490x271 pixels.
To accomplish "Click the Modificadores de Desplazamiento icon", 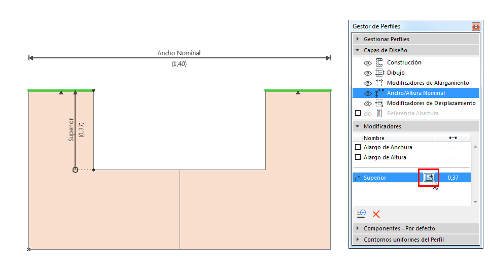I will (379, 103).
